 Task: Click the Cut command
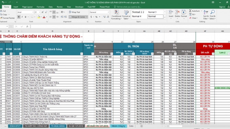tap(3, 11)
